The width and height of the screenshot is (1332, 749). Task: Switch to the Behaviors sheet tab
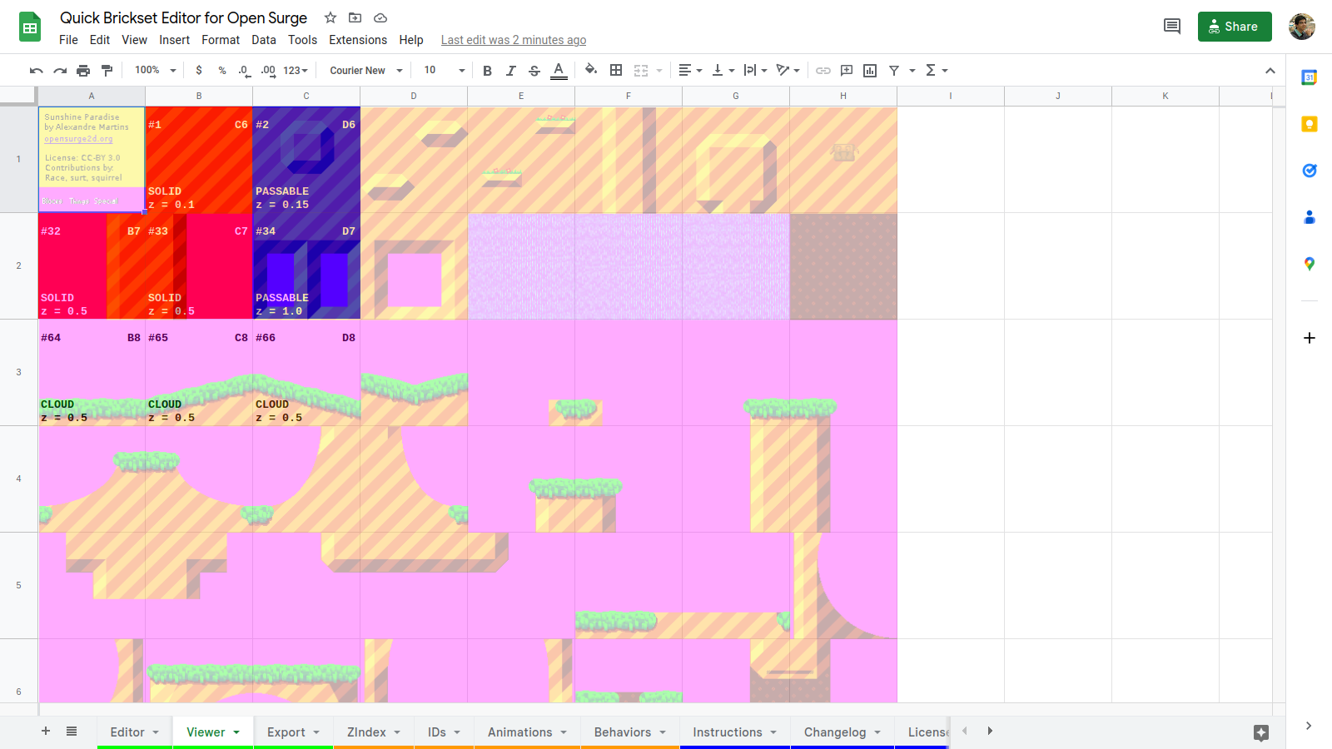(630, 732)
